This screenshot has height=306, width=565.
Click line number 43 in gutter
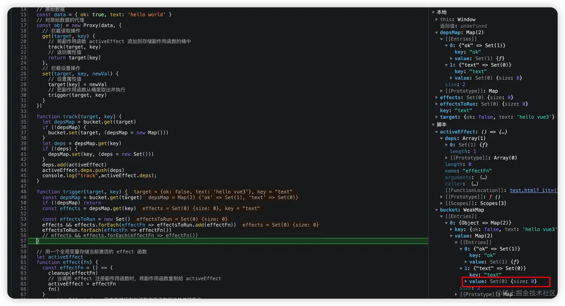coord(23,165)
